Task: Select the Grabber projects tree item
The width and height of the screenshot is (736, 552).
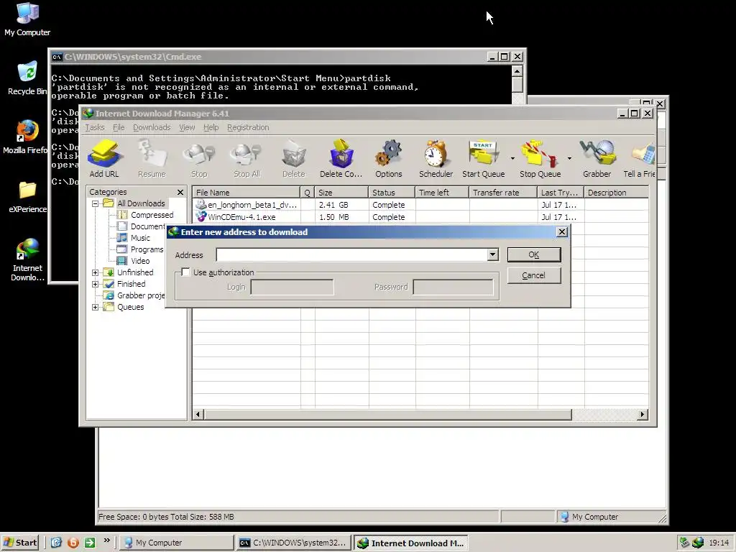Action: (141, 295)
